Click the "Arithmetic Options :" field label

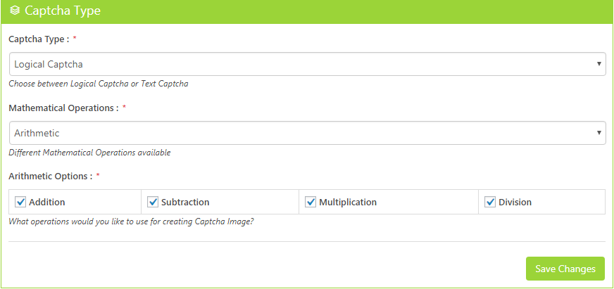(50, 176)
